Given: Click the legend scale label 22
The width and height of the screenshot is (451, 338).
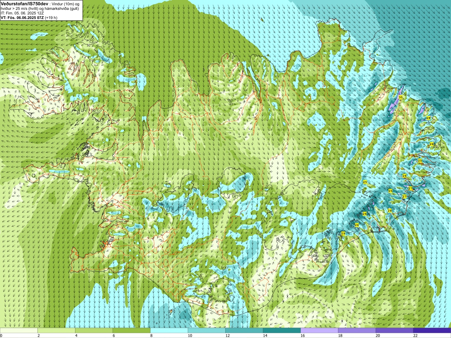Looking at the screenshot, I should coord(415,336).
